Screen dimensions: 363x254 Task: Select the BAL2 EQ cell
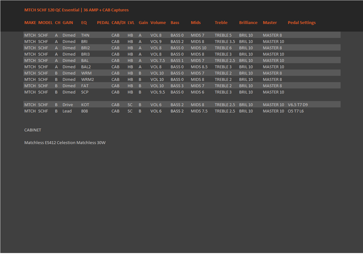pos(86,67)
